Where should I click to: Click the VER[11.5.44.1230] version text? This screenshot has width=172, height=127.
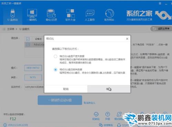[18, 125]
